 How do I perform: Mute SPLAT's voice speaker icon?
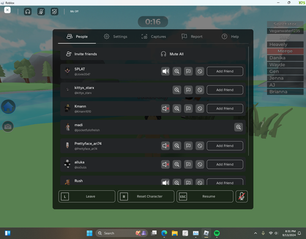pos(165,72)
